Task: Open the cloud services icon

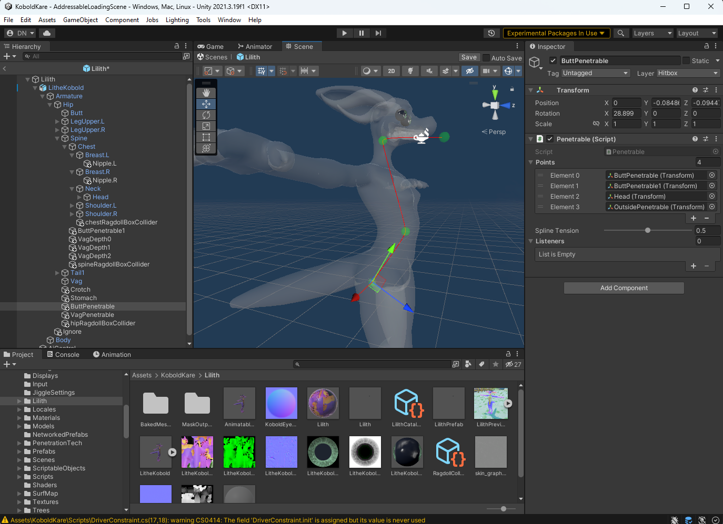Action: pos(47,33)
